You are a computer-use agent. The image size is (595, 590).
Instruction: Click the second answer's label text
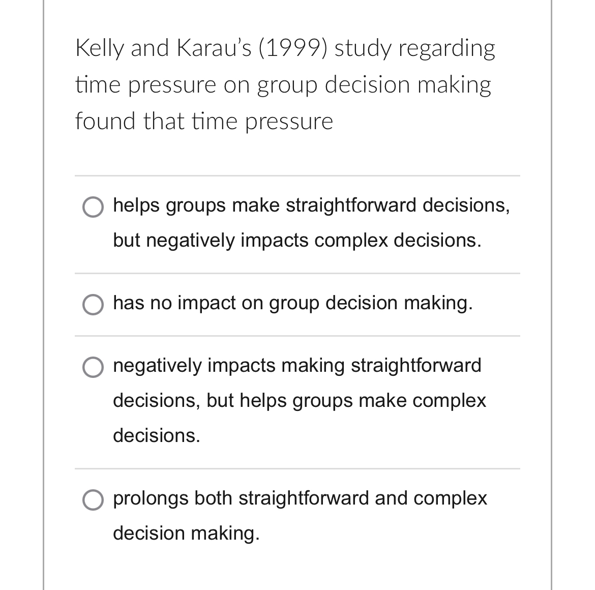[293, 304]
